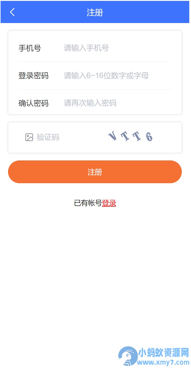Click the 登录密码 label
This screenshot has width=191, height=371.
tap(33, 76)
